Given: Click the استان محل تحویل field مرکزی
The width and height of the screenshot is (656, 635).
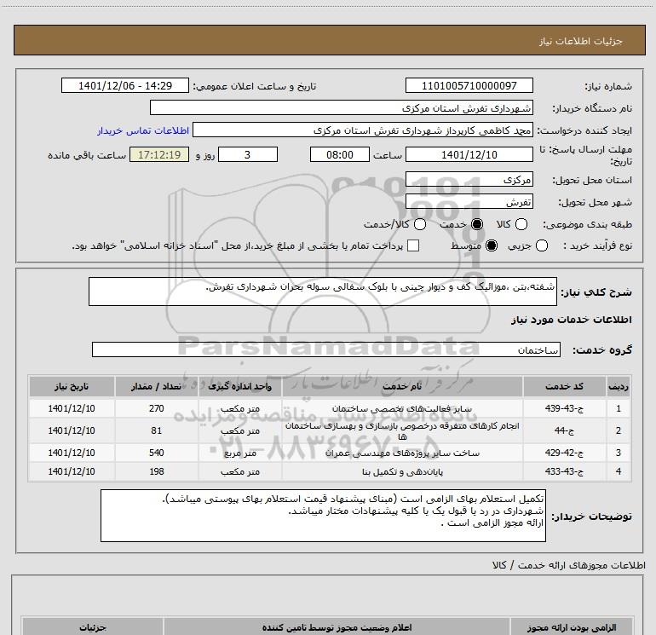Looking at the screenshot, I should pyautogui.click(x=469, y=179).
